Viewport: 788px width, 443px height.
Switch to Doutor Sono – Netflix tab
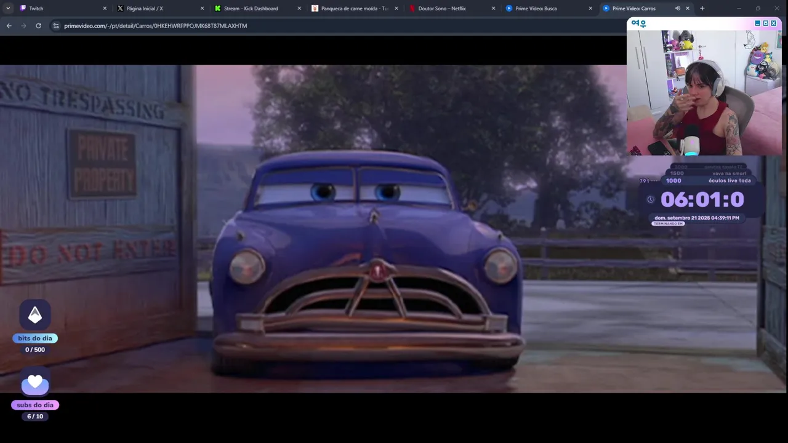click(452, 9)
